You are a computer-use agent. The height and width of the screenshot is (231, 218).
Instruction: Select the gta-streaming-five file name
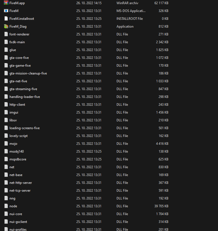23,89
